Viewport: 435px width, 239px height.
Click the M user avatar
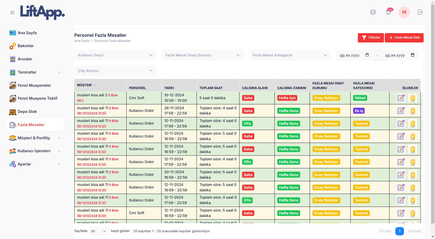[x=404, y=12]
